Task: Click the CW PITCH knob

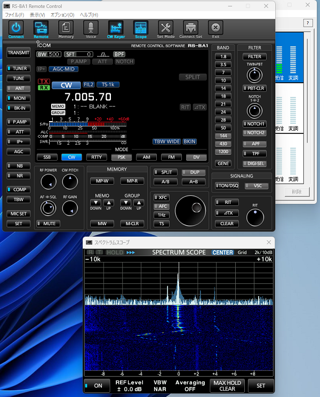Action: coord(70,182)
